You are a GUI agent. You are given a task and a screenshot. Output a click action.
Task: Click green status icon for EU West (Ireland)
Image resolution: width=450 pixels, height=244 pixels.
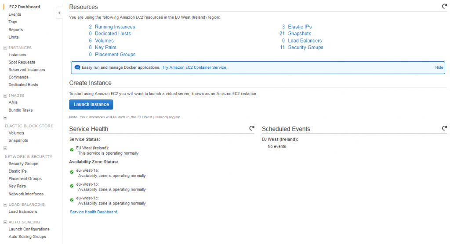72,150
